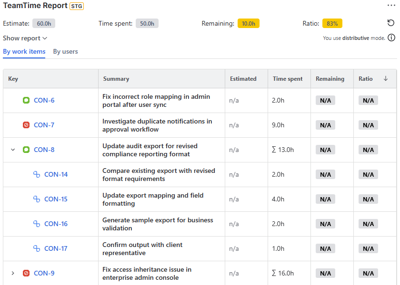Click the yellow 10.0h Remaining badge
Viewport: 400px width, 285px height.
[248, 23]
